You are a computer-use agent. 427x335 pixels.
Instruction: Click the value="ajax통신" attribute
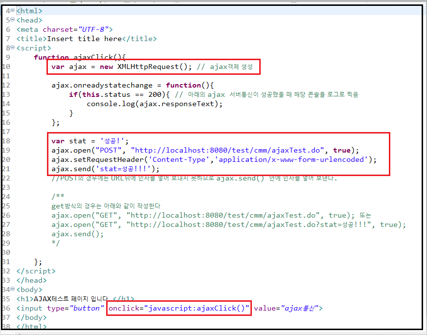(286, 308)
